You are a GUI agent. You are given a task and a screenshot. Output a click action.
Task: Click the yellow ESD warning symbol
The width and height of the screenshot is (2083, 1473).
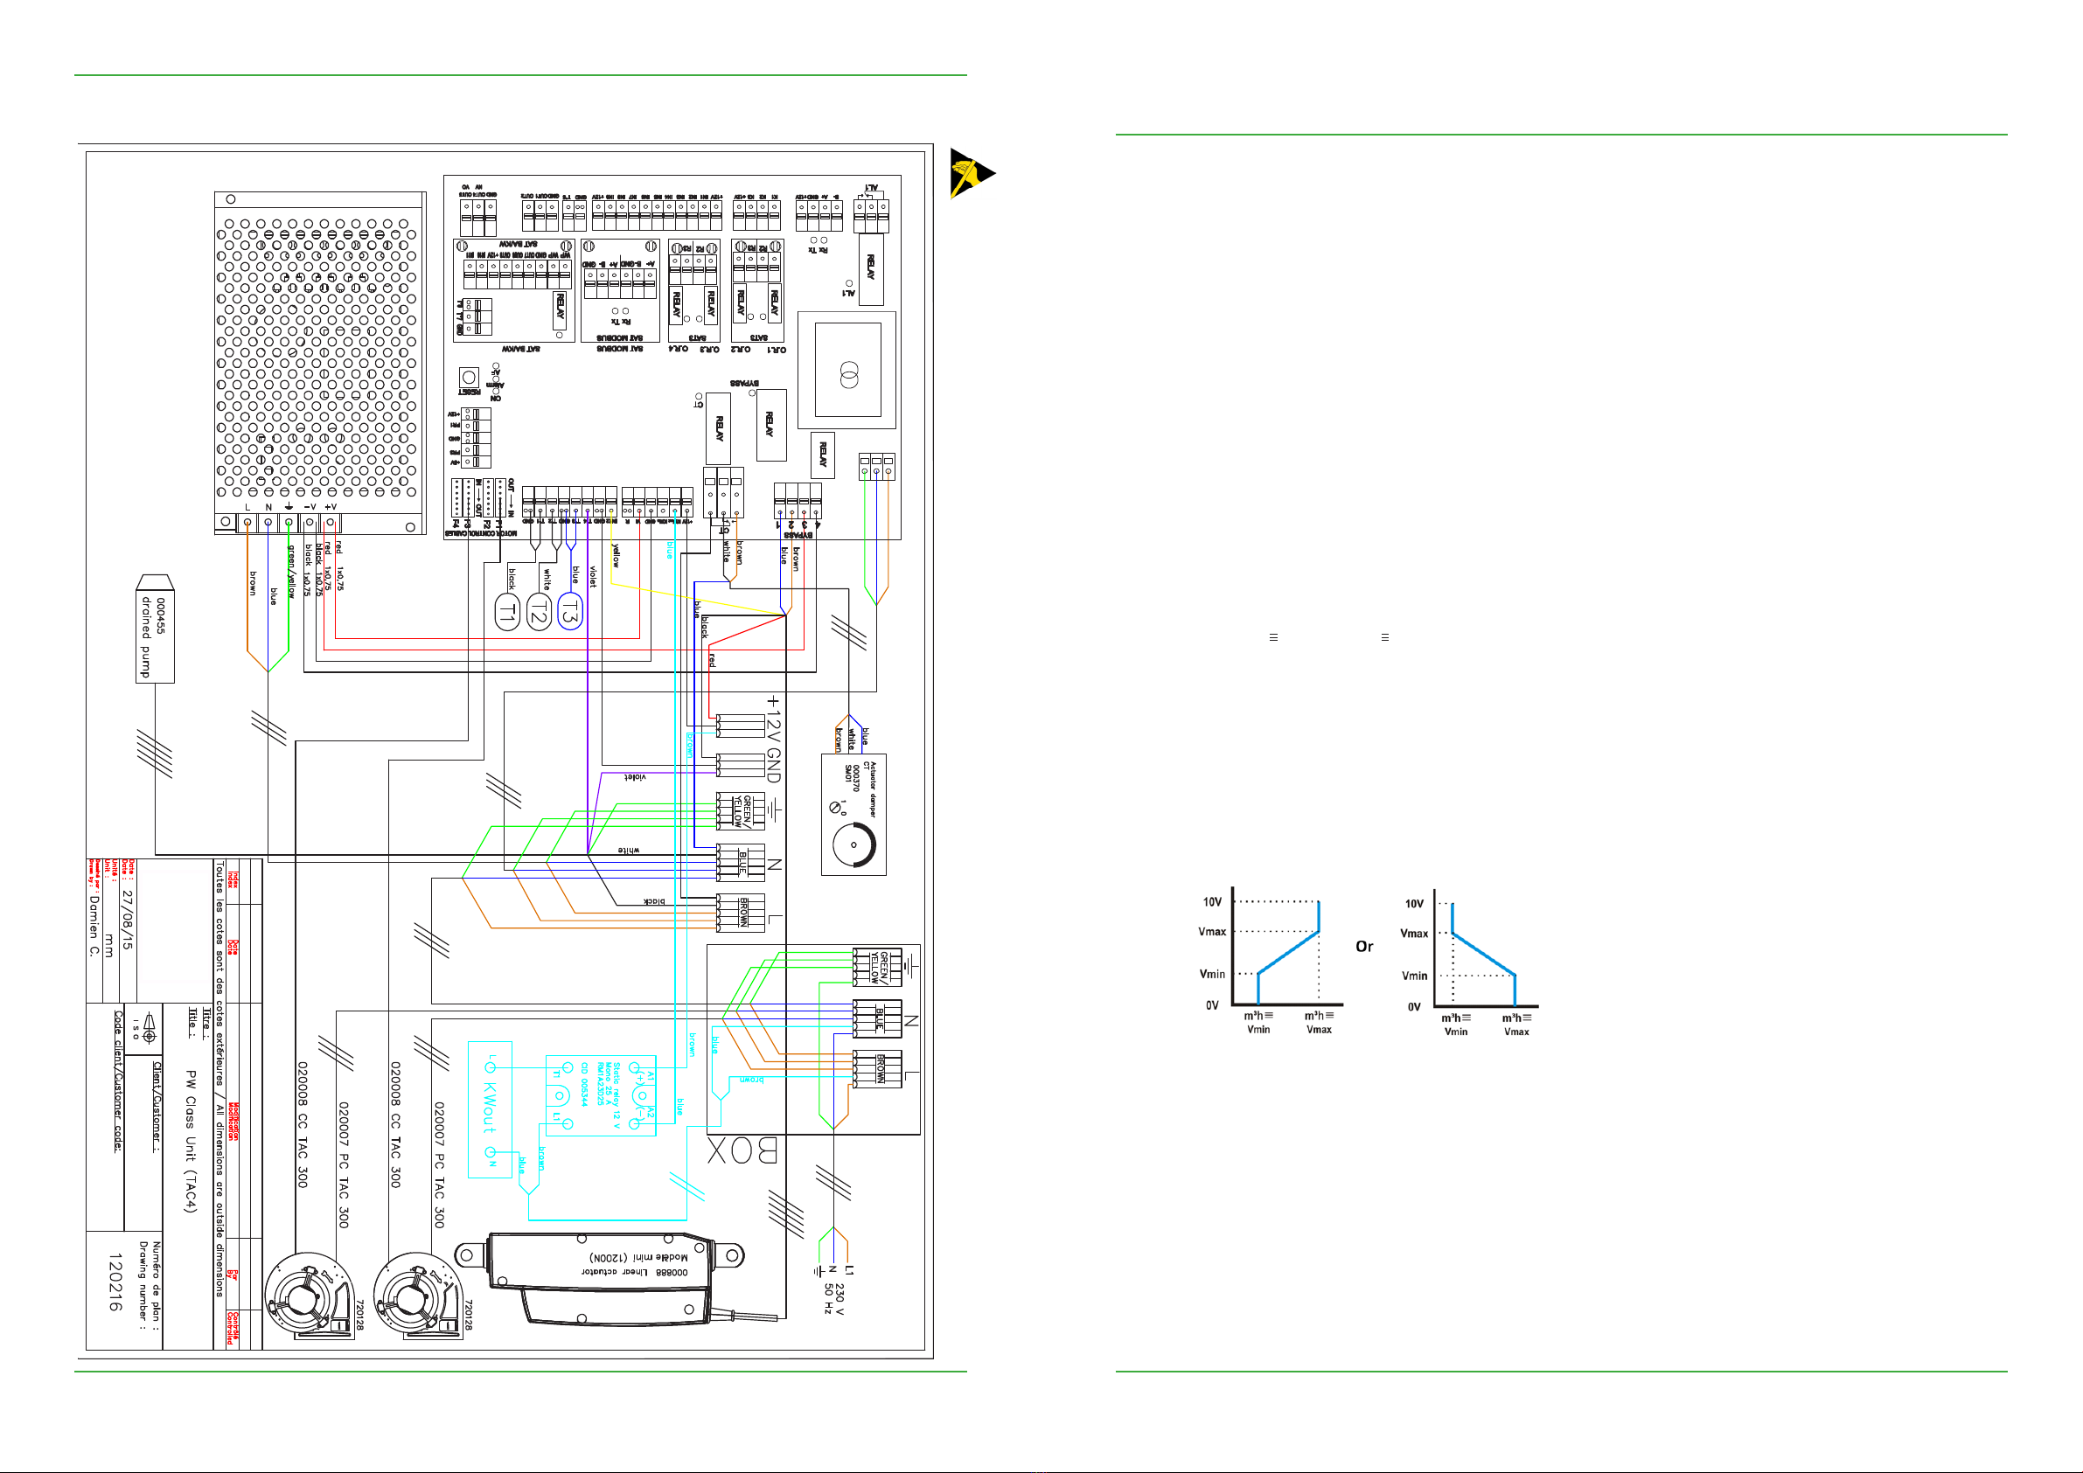click(969, 172)
